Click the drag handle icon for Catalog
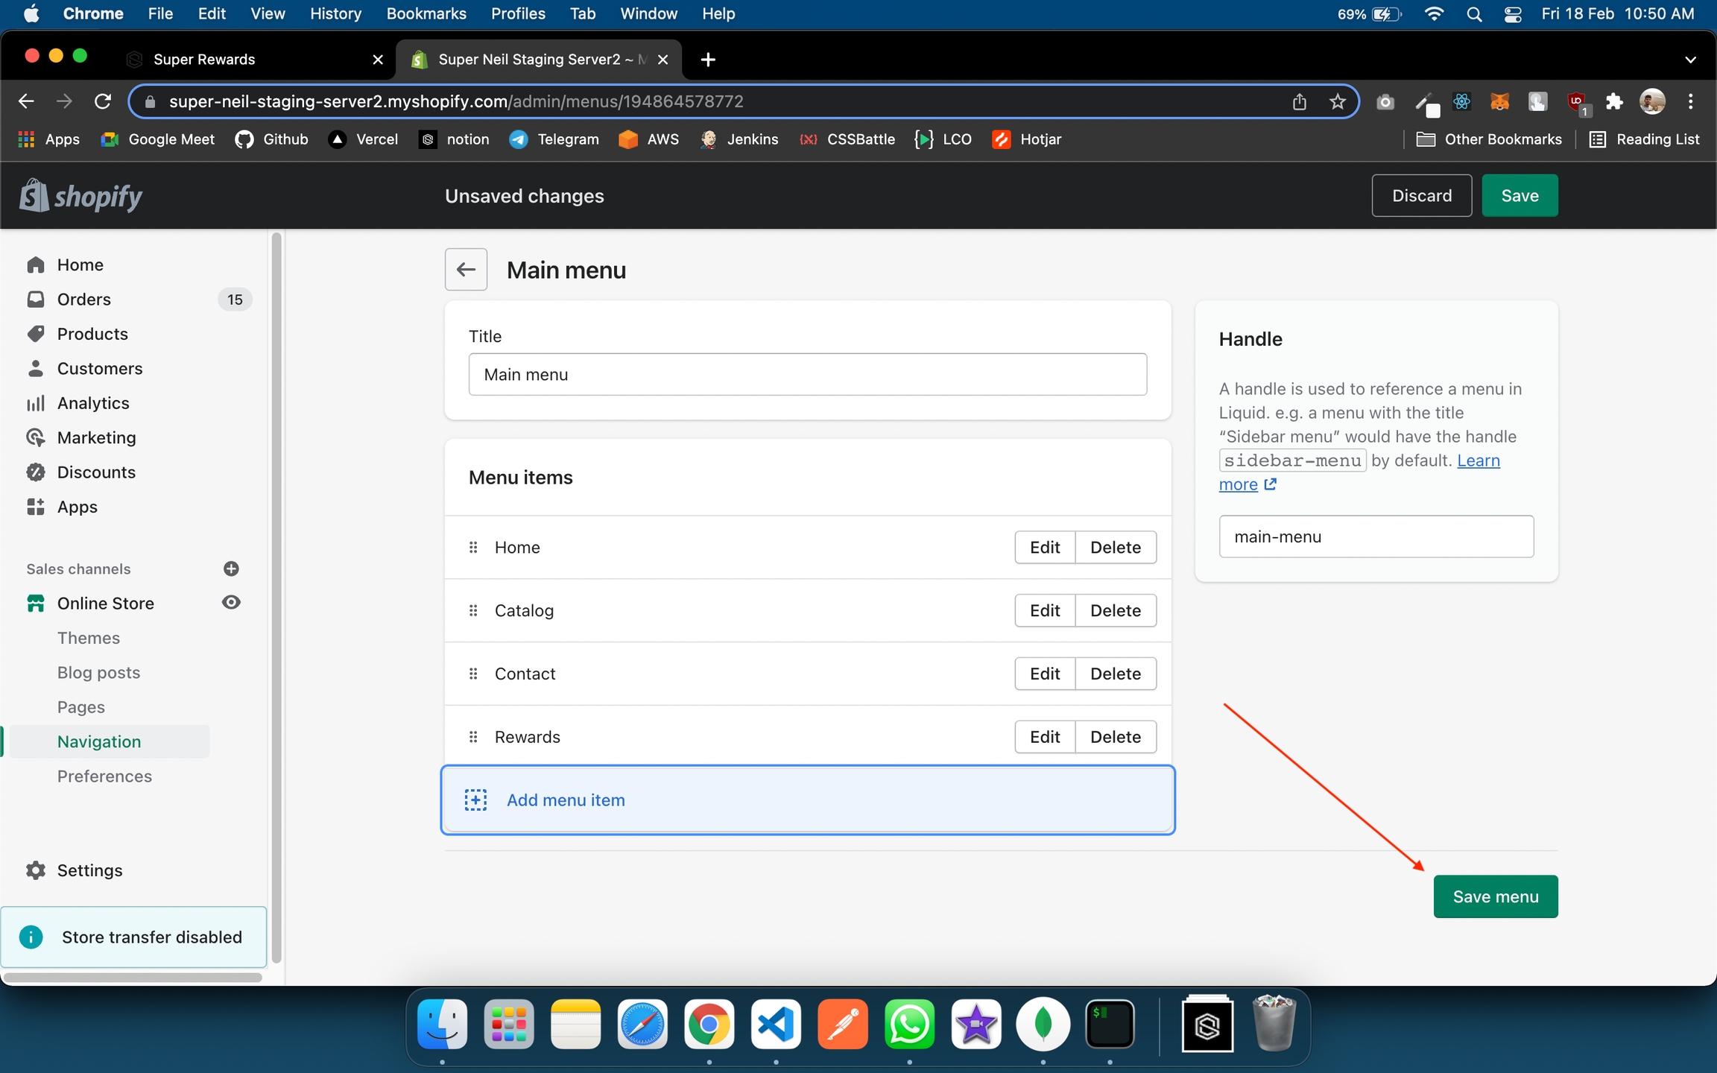The image size is (1717, 1073). [473, 610]
